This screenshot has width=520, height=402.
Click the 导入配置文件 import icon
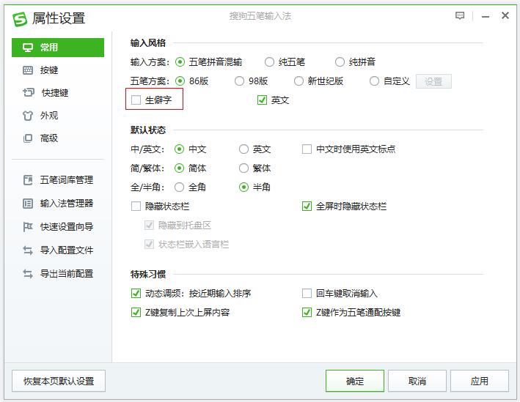click(28, 250)
